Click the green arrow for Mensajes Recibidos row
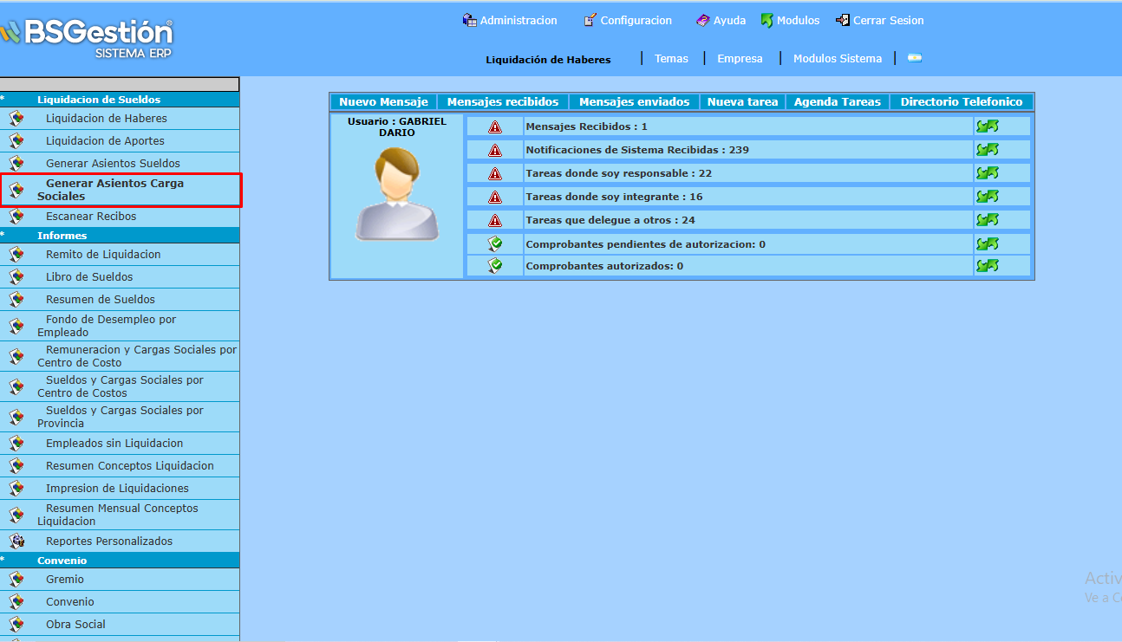Viewport: 1122px width, 642px height. 987,126
